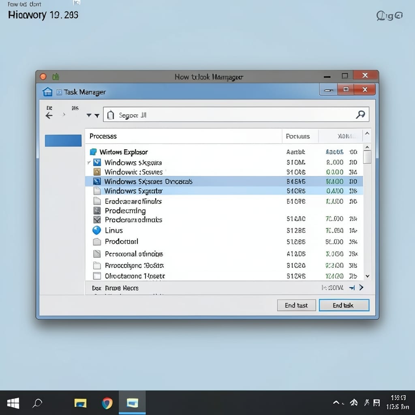Click the document icon in address bar
The image size is (415, 415).
pos(111,115)
